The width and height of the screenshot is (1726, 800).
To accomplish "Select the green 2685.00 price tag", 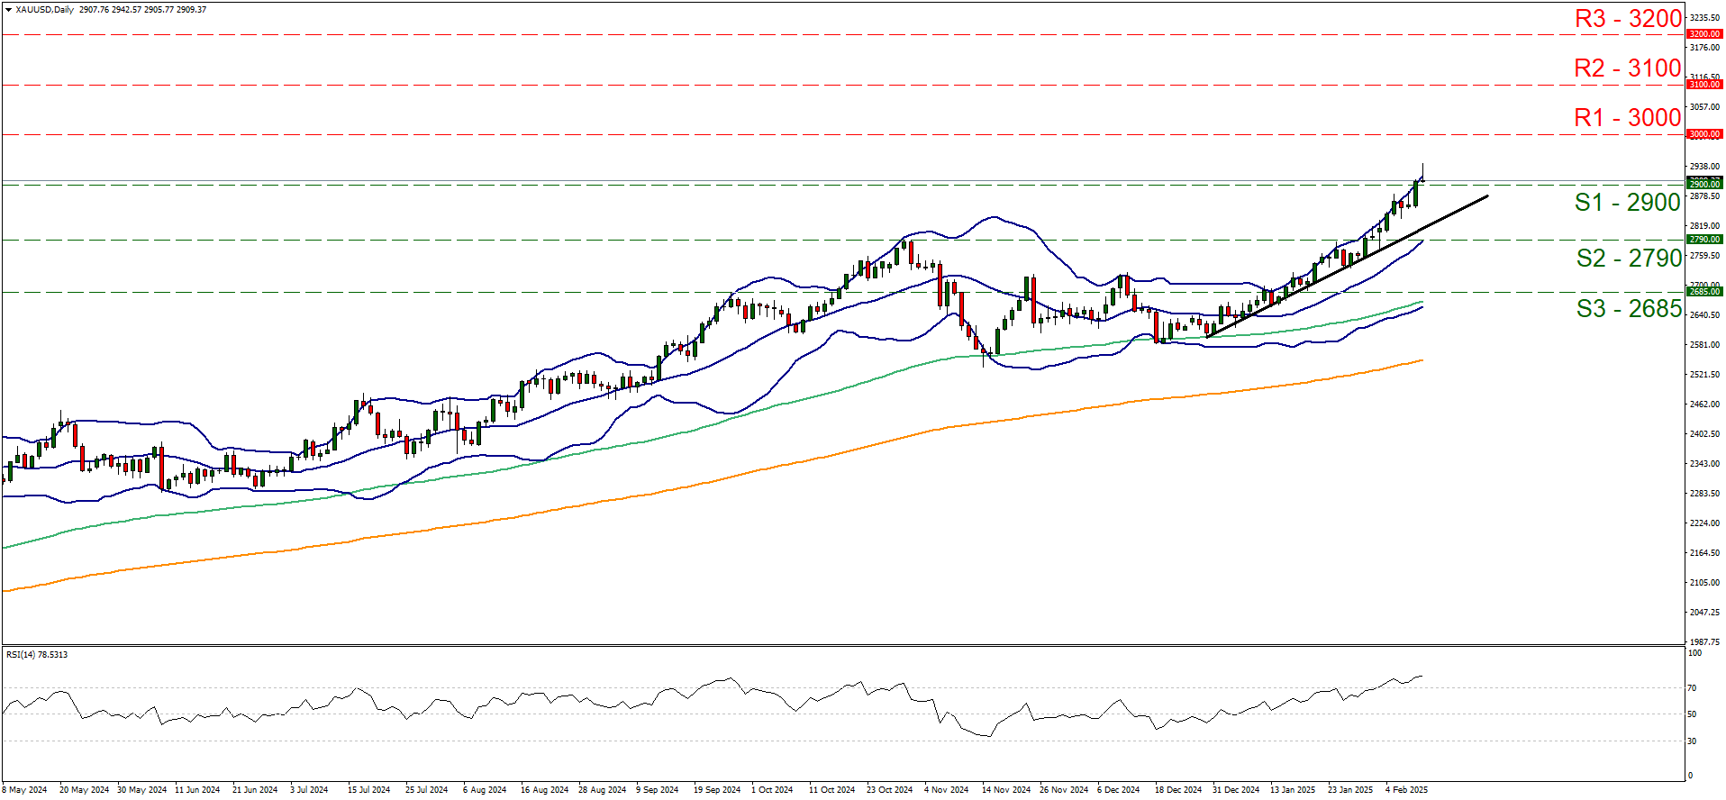I will (x=1703, y=292).
